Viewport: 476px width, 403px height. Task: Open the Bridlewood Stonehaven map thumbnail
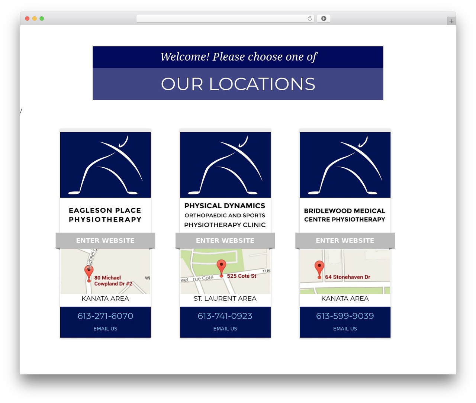coord(345,271)
